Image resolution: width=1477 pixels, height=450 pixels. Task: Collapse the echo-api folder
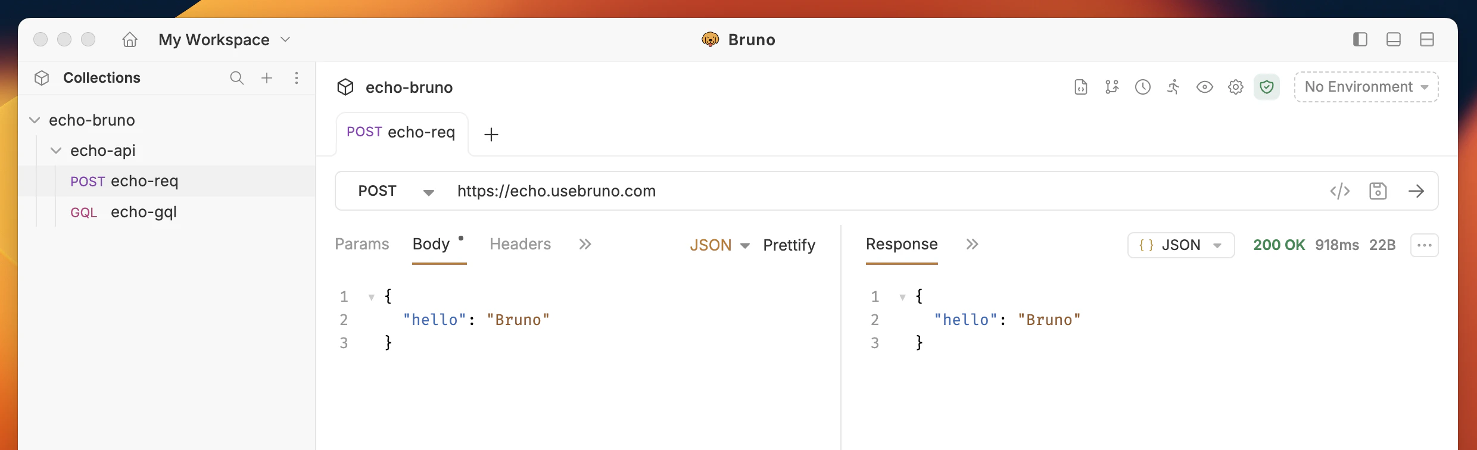tap(56, 151)
